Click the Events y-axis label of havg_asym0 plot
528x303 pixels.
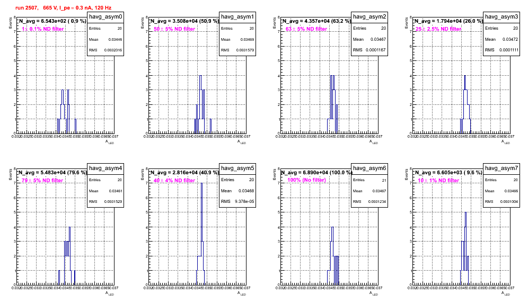(11, 23)
